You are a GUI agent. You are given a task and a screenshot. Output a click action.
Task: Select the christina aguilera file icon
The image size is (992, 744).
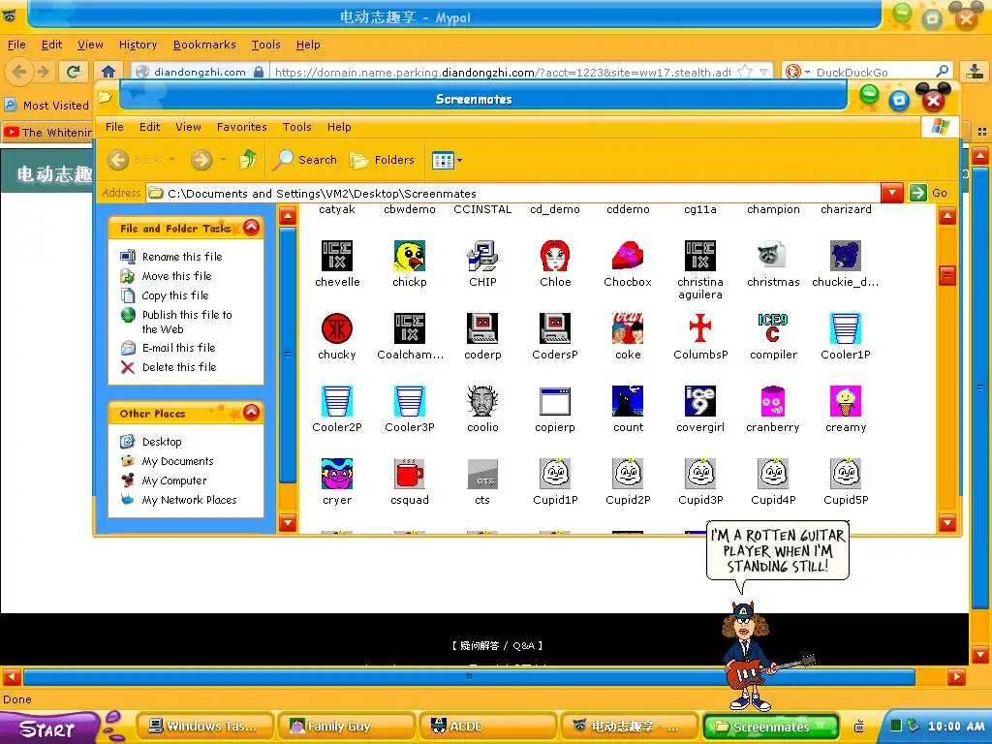click(700, 256)
